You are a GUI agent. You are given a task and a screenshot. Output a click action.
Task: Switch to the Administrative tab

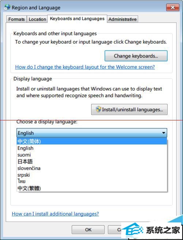point(122,19)
